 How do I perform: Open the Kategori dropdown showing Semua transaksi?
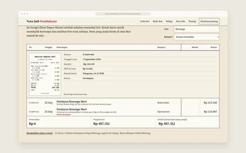196,37
